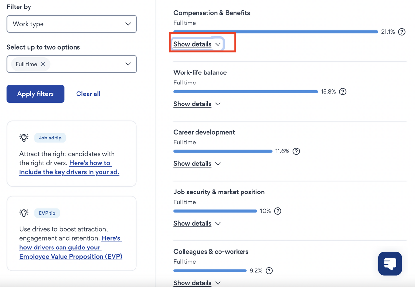
Task: Show details for Job security & market position
Action: coord(197,223)
